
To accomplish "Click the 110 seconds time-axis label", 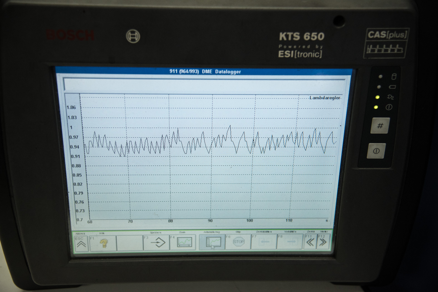I will 289,220.
